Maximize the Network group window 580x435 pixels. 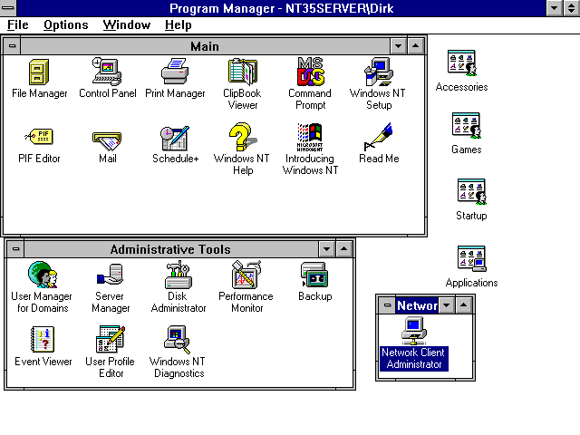click(x=463, y=305)
